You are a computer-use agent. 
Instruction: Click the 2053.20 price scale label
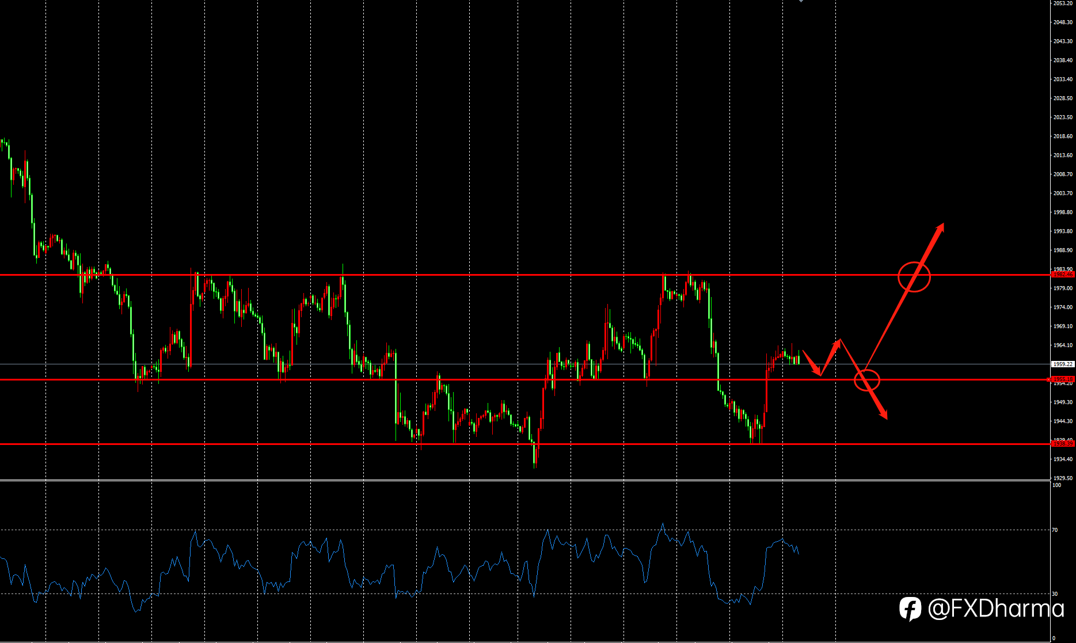click(1063, 3)
